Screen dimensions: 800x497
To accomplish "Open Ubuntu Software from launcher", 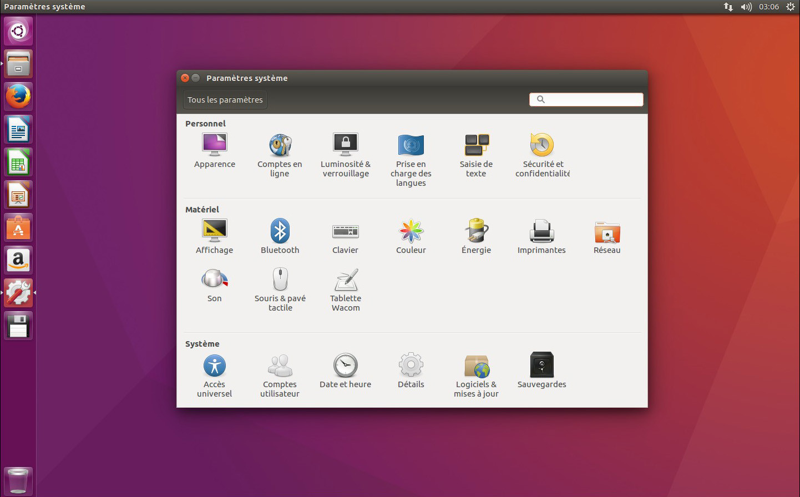I will pyautogui.click(x=18, y=227).
